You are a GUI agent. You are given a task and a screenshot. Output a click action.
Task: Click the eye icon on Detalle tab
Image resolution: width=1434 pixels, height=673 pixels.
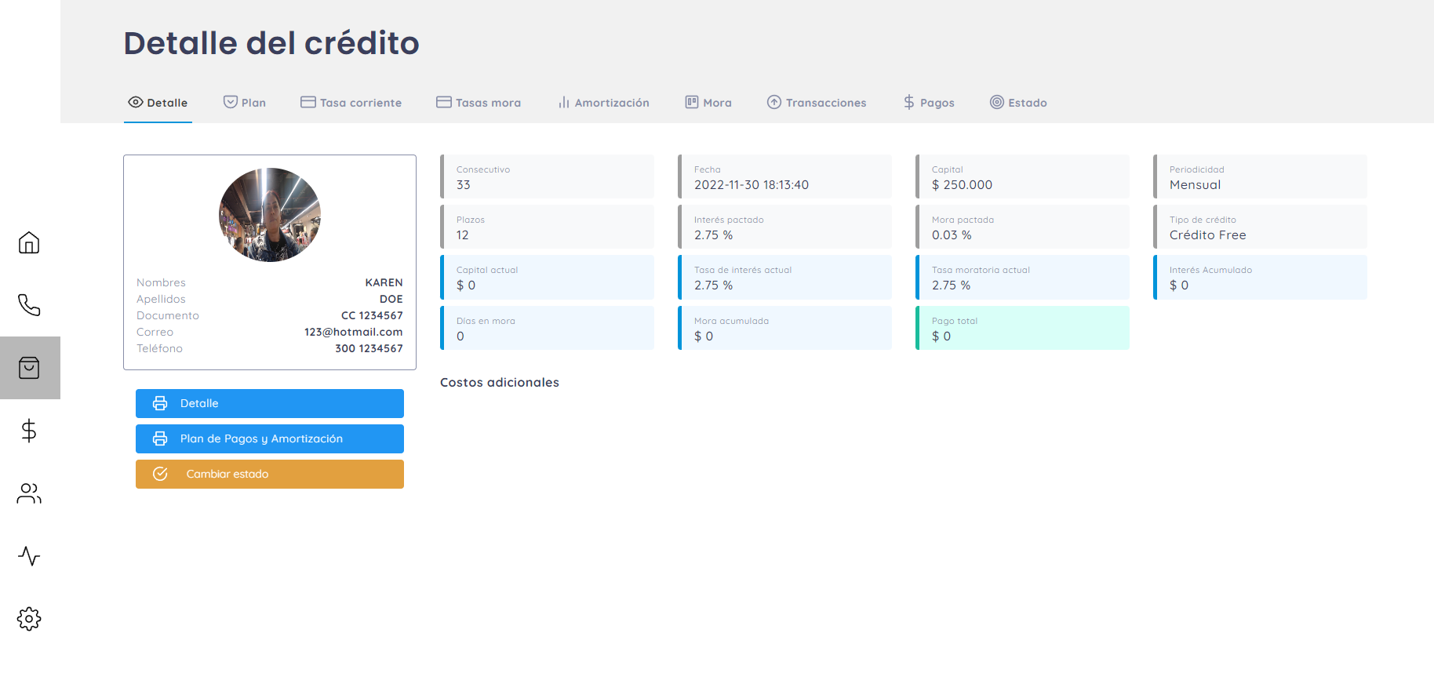tap(136, 102)
